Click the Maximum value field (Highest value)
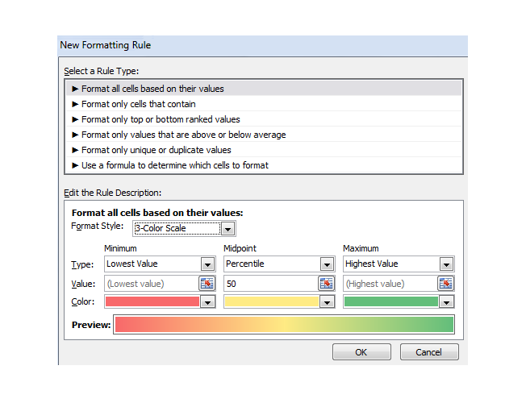This screenshot has width=526, height=403. click(x=390, y=284)
